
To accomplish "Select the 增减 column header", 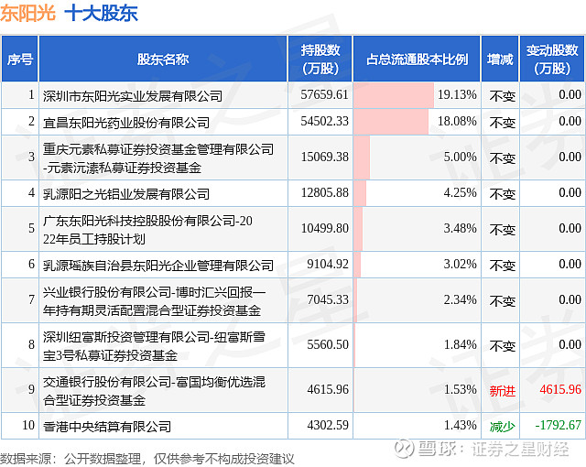I will pos(500,59).
